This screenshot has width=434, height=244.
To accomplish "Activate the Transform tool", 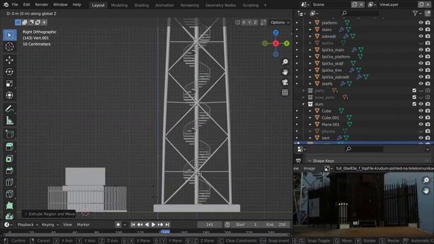I will 9,95.
